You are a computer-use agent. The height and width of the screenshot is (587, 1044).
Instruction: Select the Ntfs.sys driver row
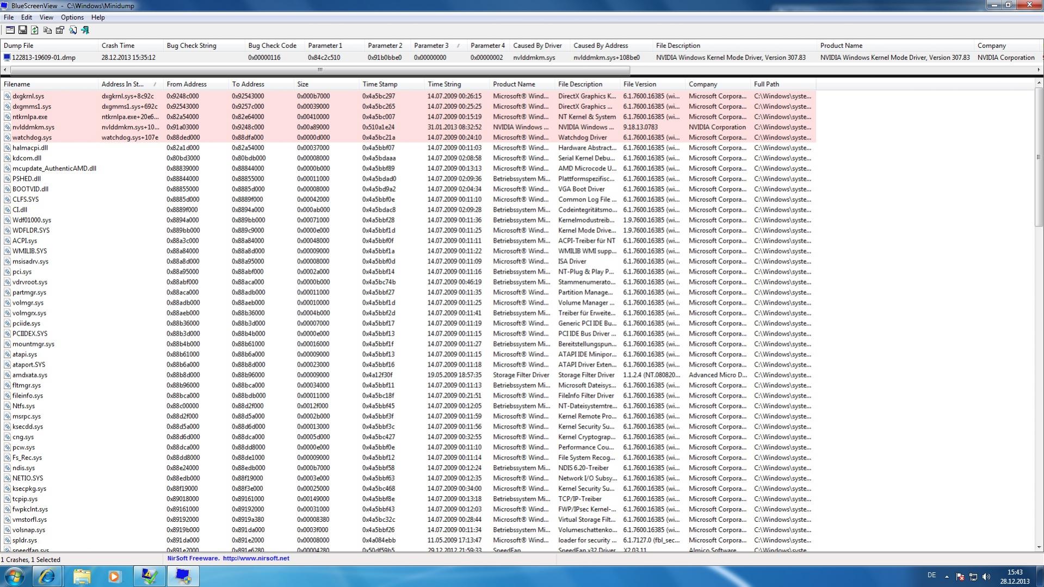tap(409, 406)
